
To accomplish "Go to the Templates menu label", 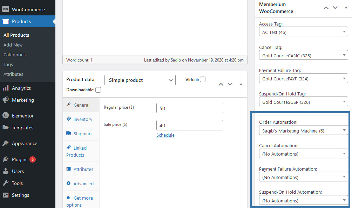I will (22, 128).
